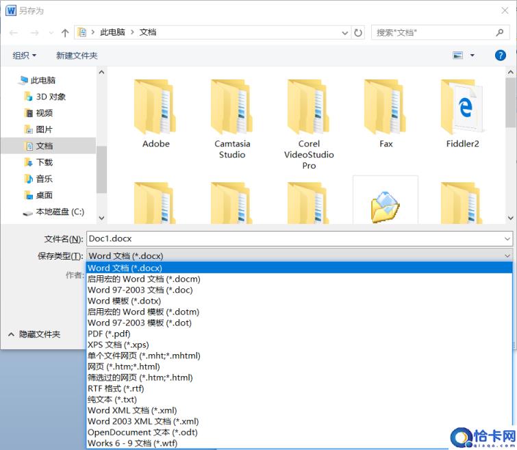Collapse the 保存类型 dropdown list
The width and height of the screenshot is (517, 450).
click(x=507, y=255)
